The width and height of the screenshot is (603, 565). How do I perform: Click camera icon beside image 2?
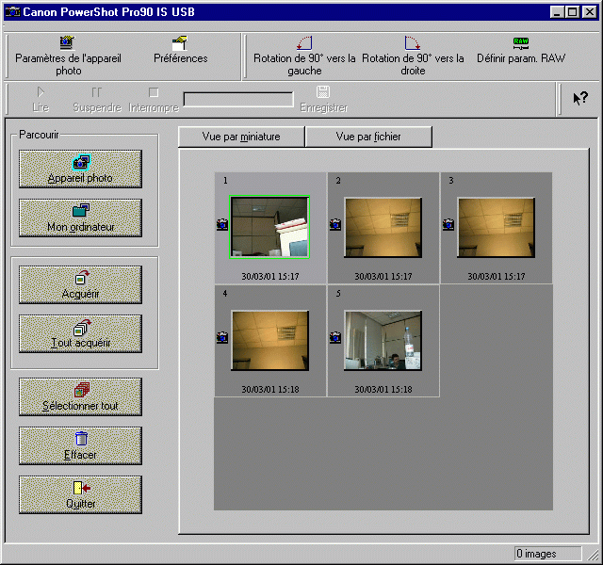335,224
